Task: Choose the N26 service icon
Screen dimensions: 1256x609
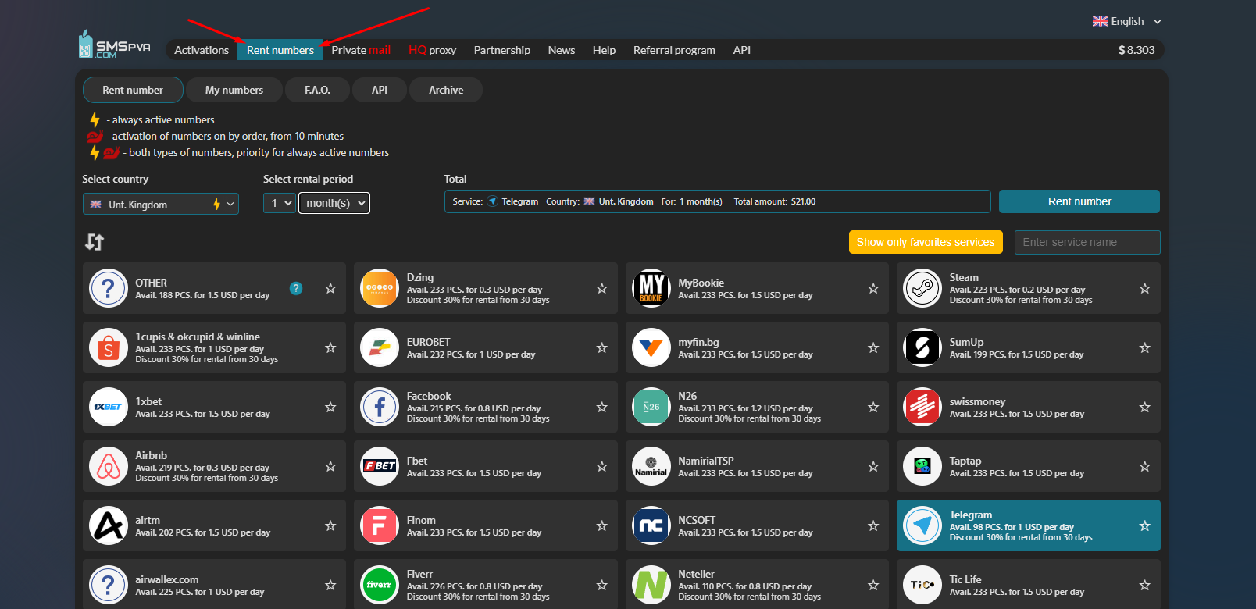Action: click(651, 407)
